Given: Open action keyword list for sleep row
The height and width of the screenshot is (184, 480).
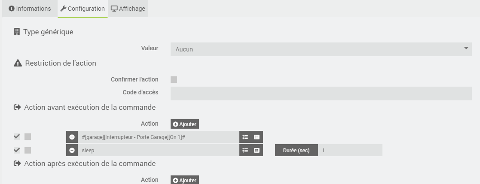Looking at the screenshot, I should coord(245,151).
